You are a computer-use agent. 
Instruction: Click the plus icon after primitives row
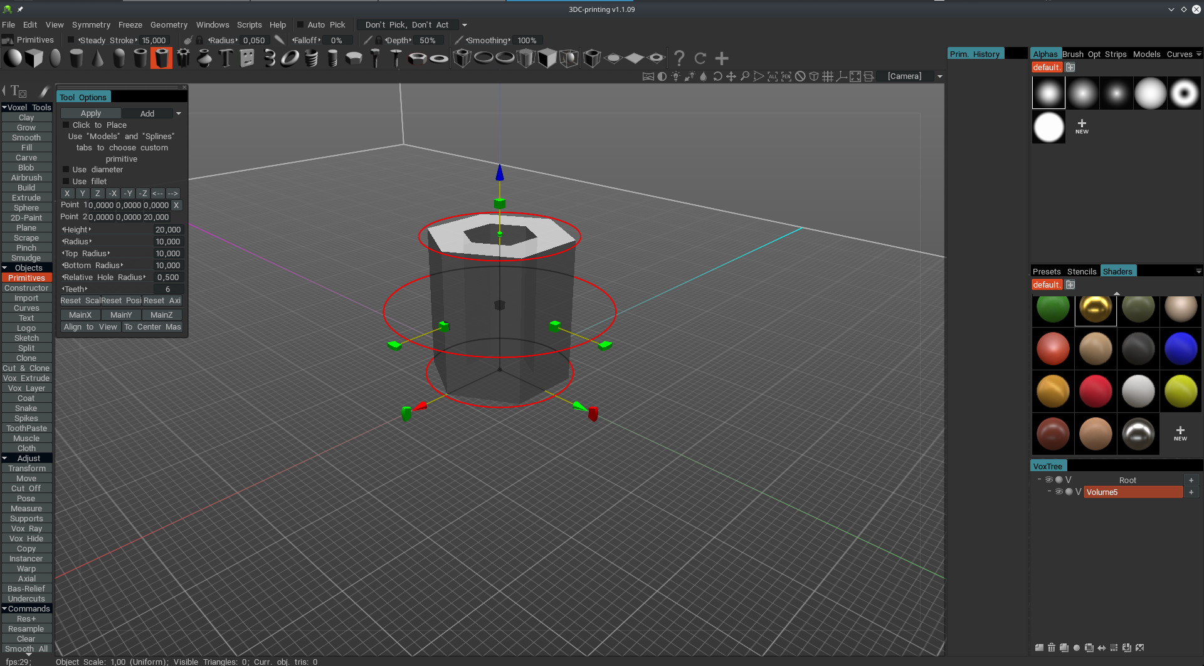point(722,58)
